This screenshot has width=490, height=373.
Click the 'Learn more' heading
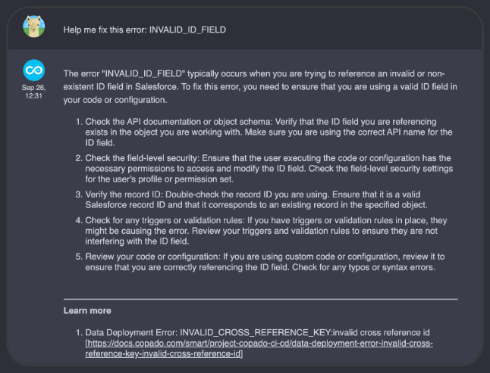coord(87,311)
